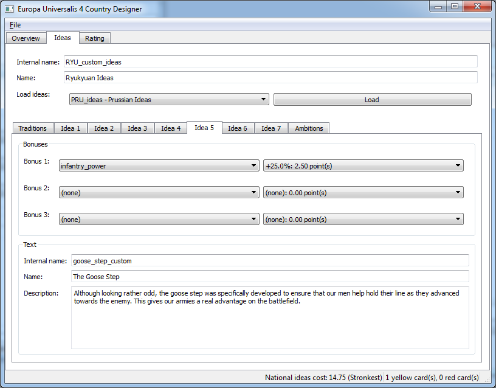Select the Ideas tab
Viewport: 496px width, 388px height.
pos(63,38)
